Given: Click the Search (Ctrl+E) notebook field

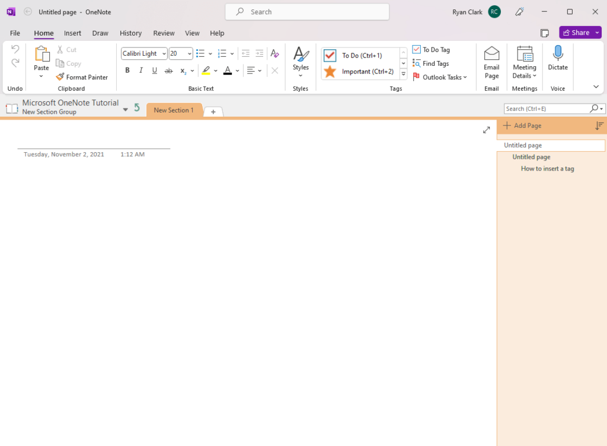Looking at the screenshot, I should 546,109.
